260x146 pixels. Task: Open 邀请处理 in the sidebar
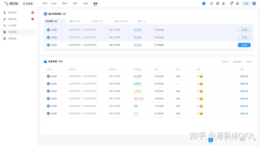[12, 19]
